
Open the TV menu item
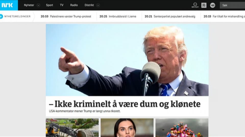(x=62, y=5)
